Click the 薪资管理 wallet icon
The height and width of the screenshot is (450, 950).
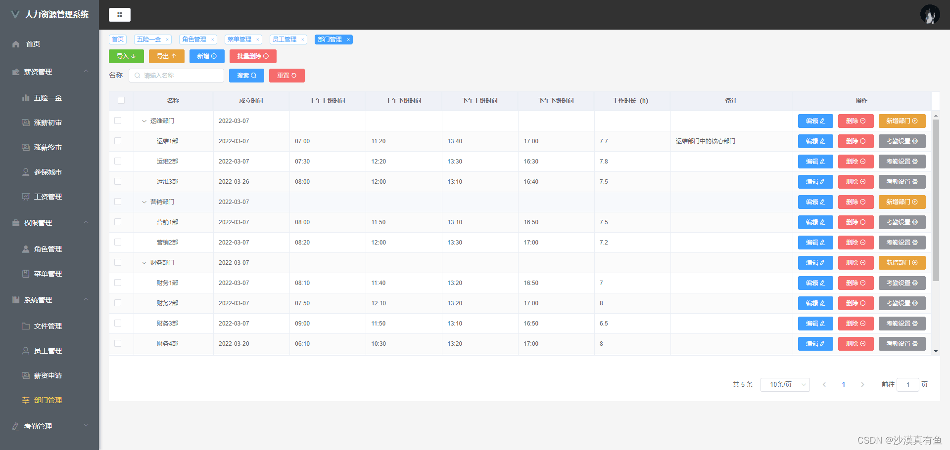[x=16, y=72]
